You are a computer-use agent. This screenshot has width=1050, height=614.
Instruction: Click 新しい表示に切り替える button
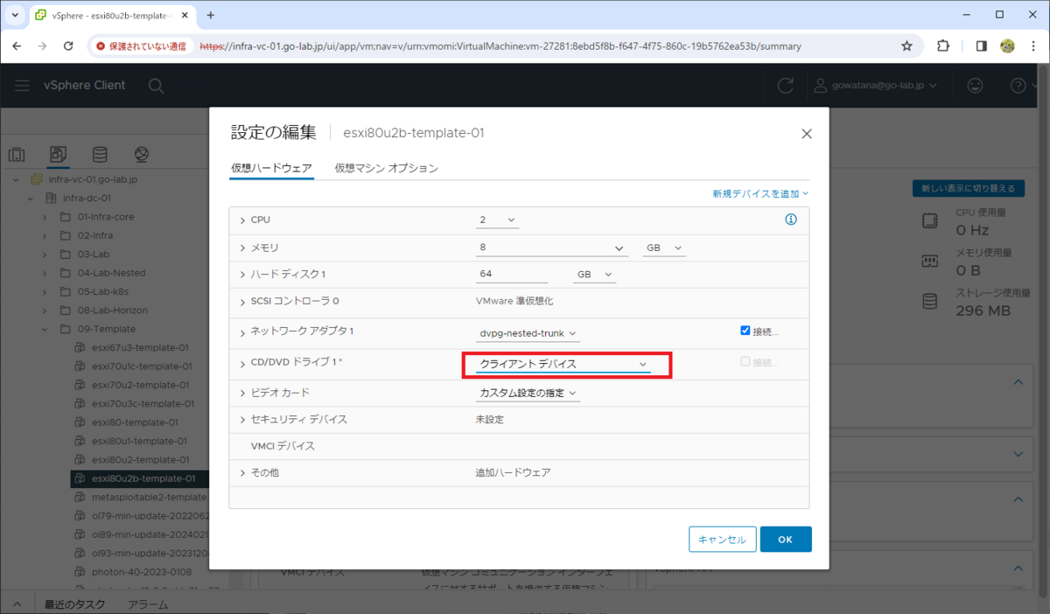click(968, 189)
